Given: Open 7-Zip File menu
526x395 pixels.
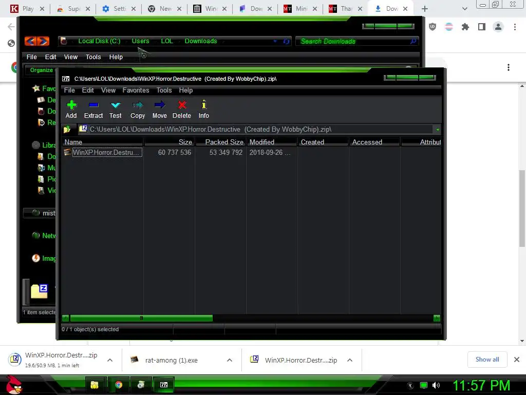Looking at the screenshot, I should coord(69,91).
